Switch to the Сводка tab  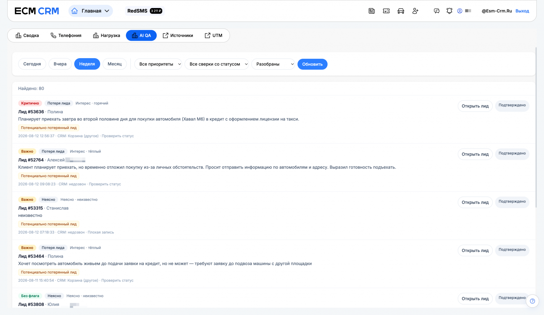click(x=27, y=36)
